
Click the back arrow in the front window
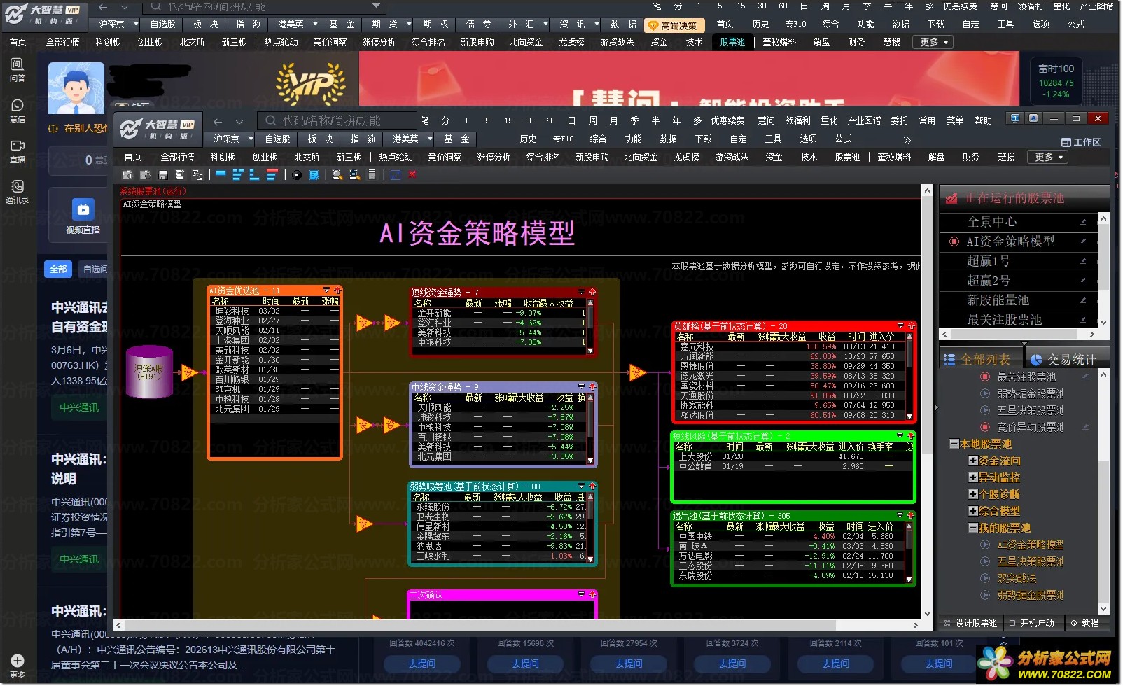pos(218,121)
